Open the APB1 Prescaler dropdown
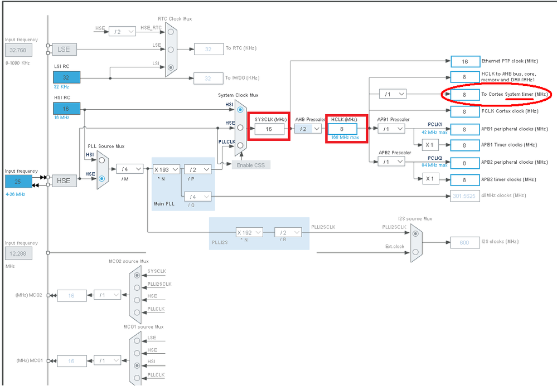The height and width of the screenshot is (386, 557). 391,129
